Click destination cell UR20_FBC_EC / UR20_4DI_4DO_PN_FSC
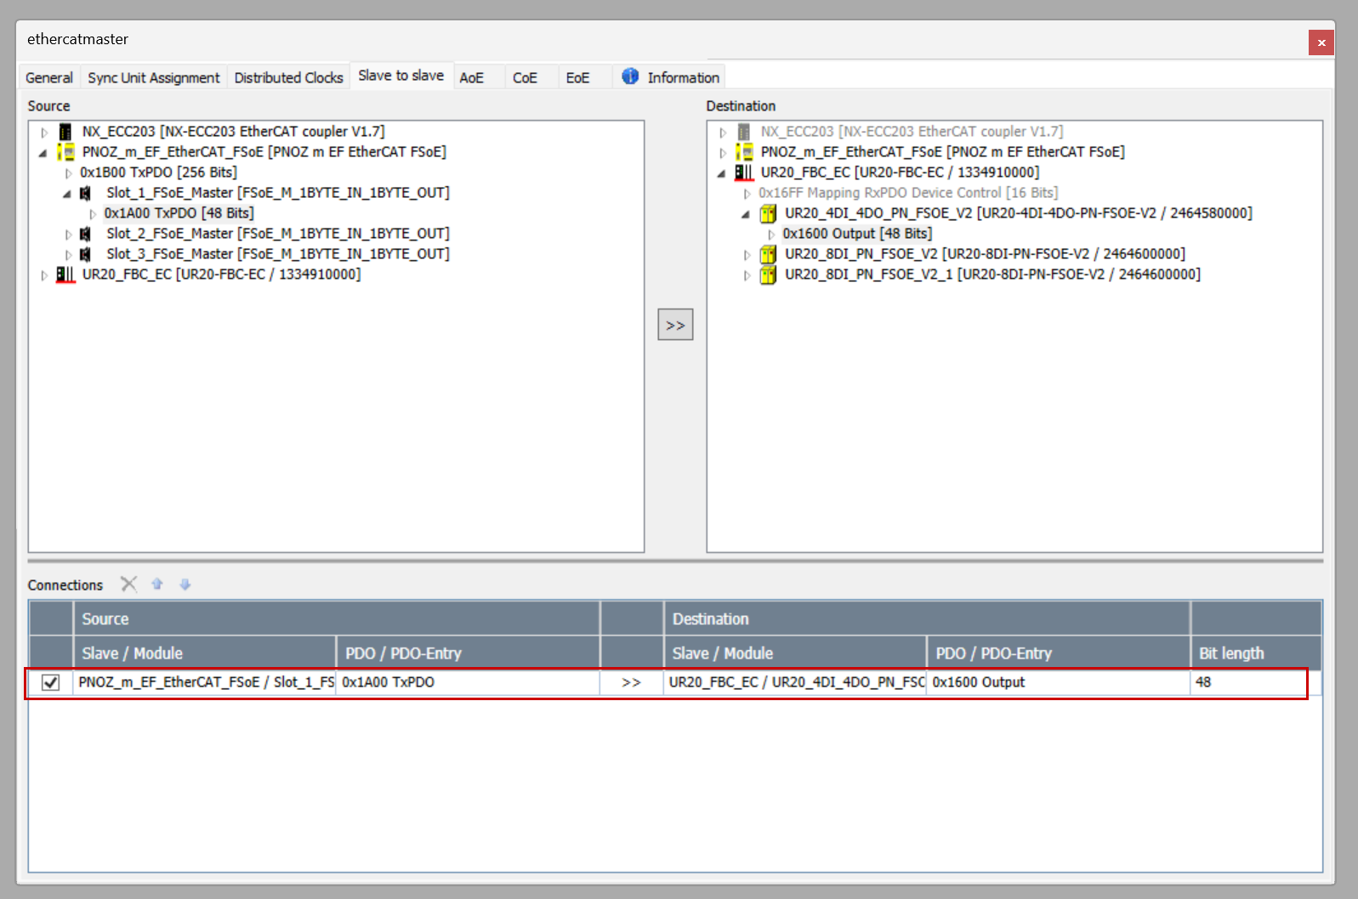This screenshot has height=899, width=1358. (x=795, y=682)
